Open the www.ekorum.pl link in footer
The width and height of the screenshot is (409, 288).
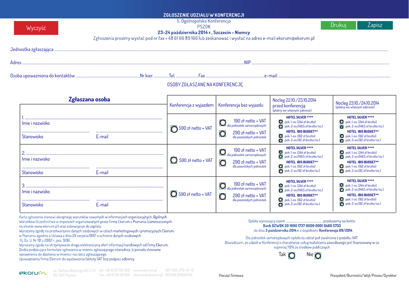(x=145, y=270)
